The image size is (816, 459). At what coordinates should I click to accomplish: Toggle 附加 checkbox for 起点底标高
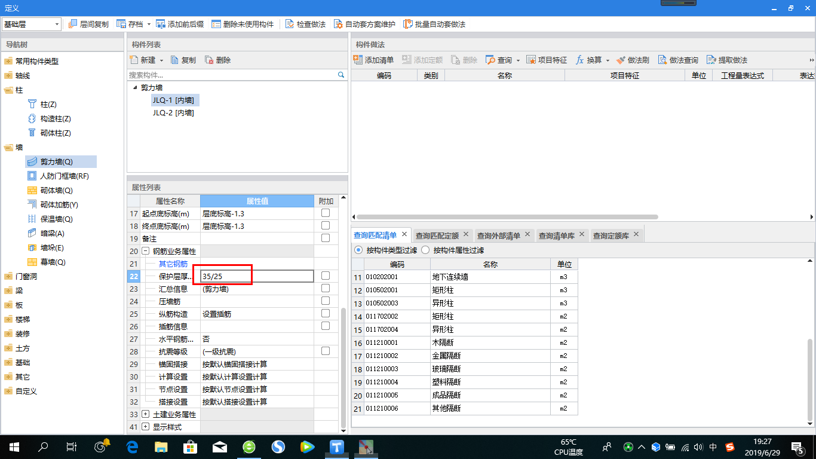pos(326,213)
